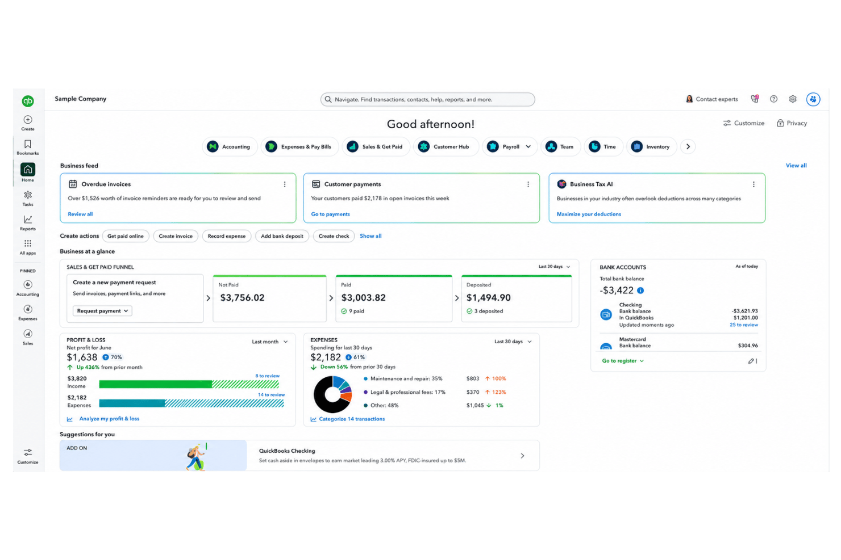
Task: Click Analyze my profit & loss link
Action: pos(109,419)
